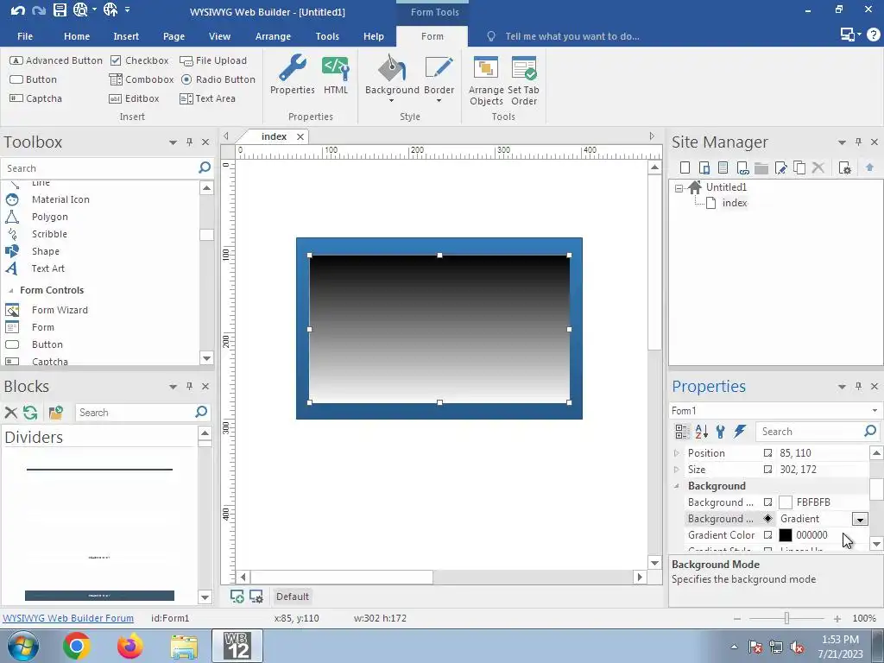884x663 pixels.
Task: Click the Blocks folder icon
Action: [x=55, y=412]
